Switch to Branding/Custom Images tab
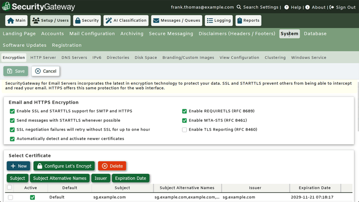The image size is (359, 202). [188, 58]
